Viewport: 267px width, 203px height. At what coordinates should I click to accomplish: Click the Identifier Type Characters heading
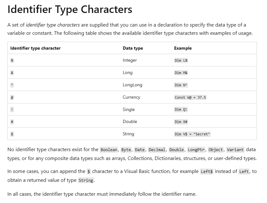[70, 9]
